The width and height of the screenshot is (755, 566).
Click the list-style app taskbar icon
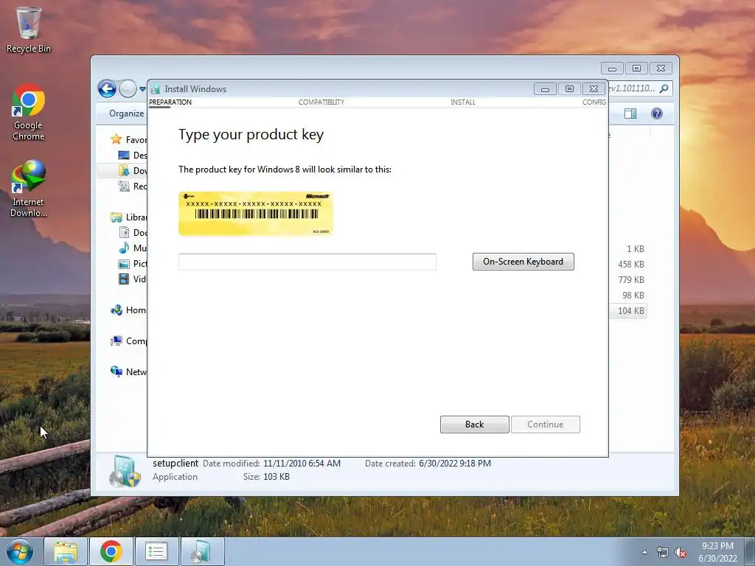click(156, 551)
